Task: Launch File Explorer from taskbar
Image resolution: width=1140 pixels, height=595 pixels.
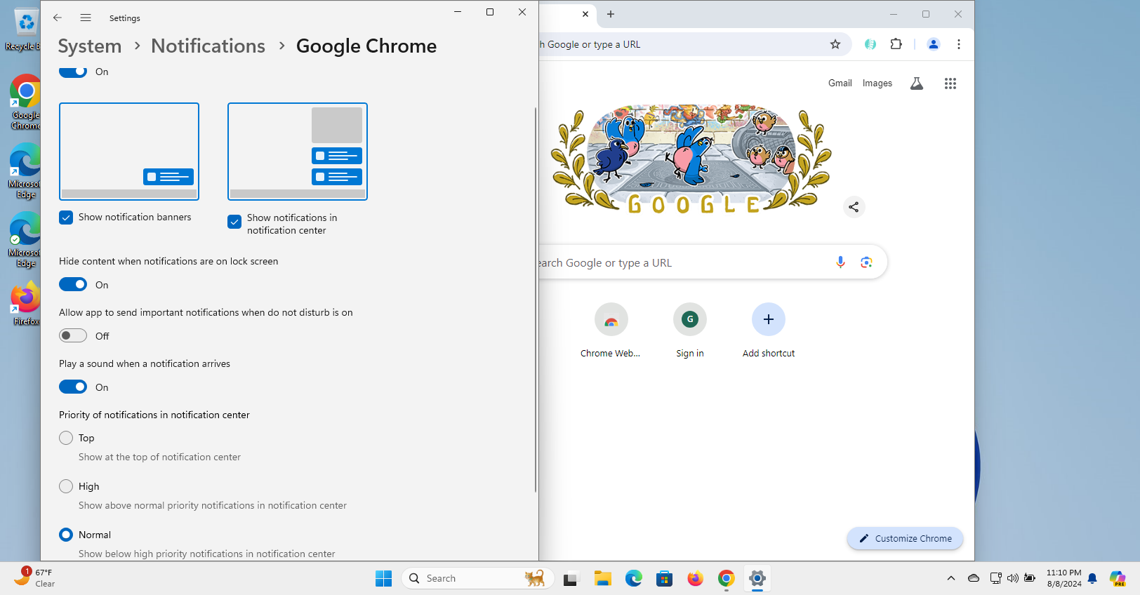Action: [x=603, y=578]
